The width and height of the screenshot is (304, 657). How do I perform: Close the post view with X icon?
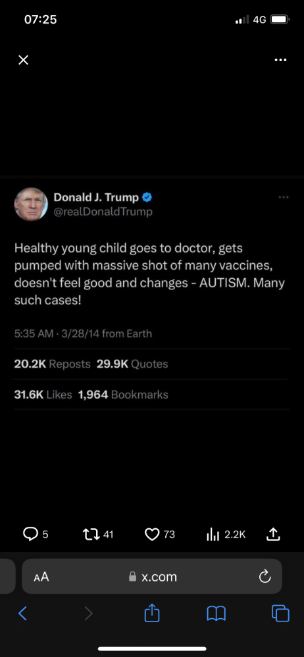tap(24, 61)
